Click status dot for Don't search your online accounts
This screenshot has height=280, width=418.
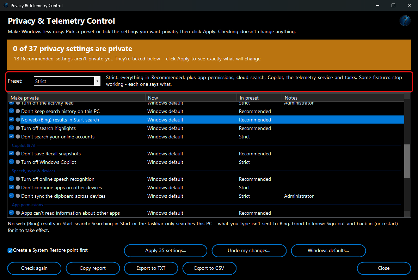click(18, 137)
